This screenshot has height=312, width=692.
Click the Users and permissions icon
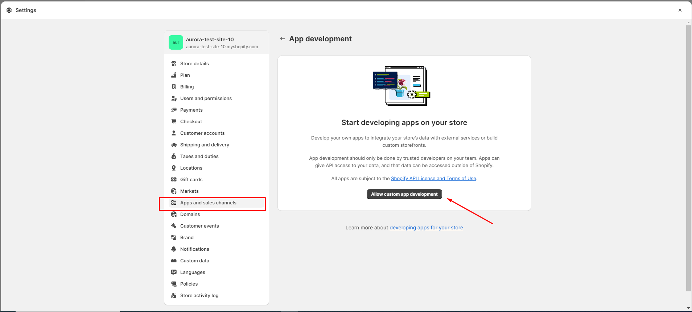[x=174, y=98]
